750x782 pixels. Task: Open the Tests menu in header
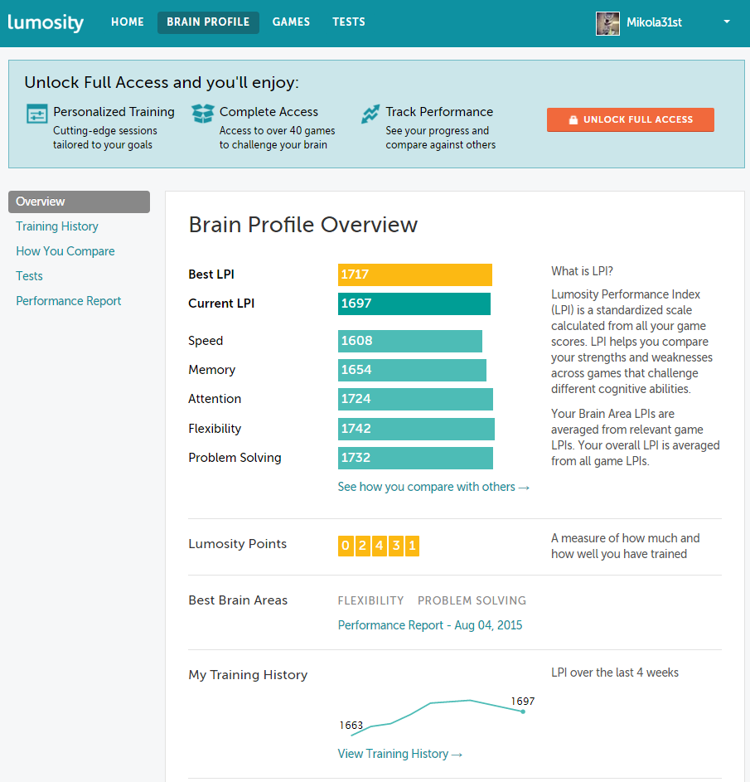point(349,22)
